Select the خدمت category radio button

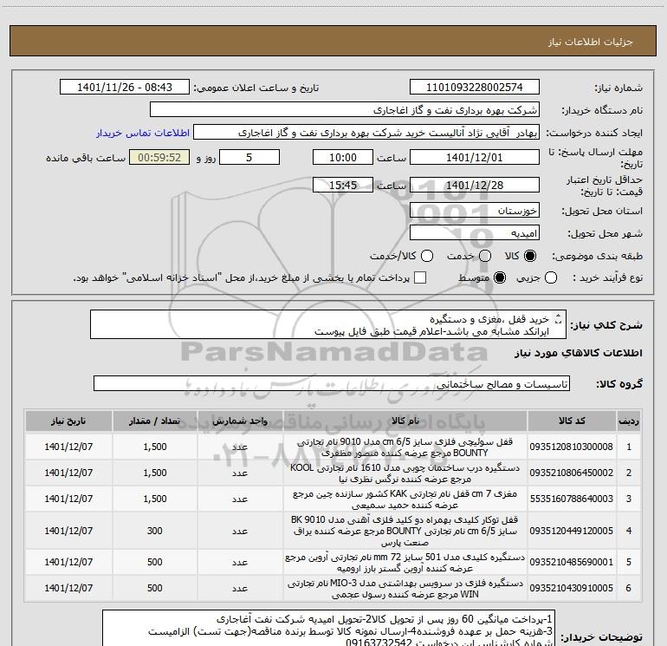click(x=485, y=256)
